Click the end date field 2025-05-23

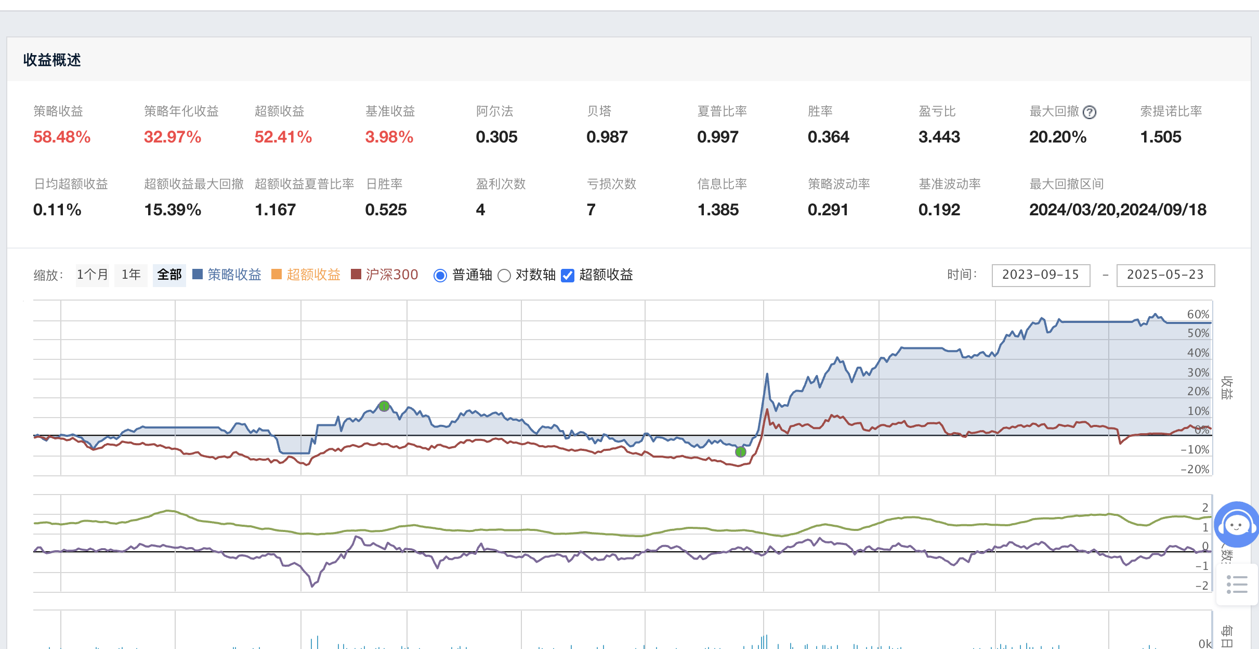pyautogui.click(x=1165, y=275)
